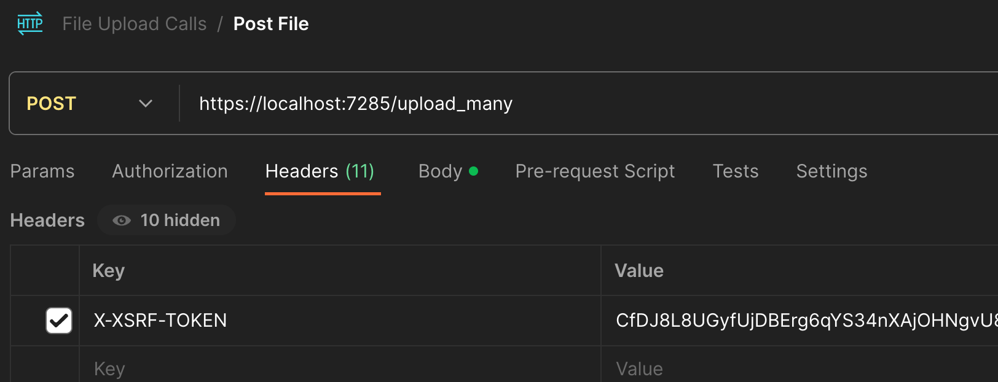Go to the Tests tab
This screenshot has width=998, height=382.
coord(736,171)
